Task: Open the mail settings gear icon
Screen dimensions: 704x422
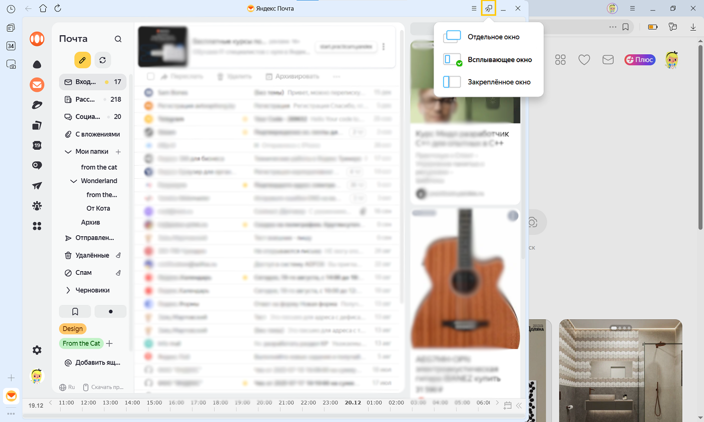Action: tap(37, 350)
